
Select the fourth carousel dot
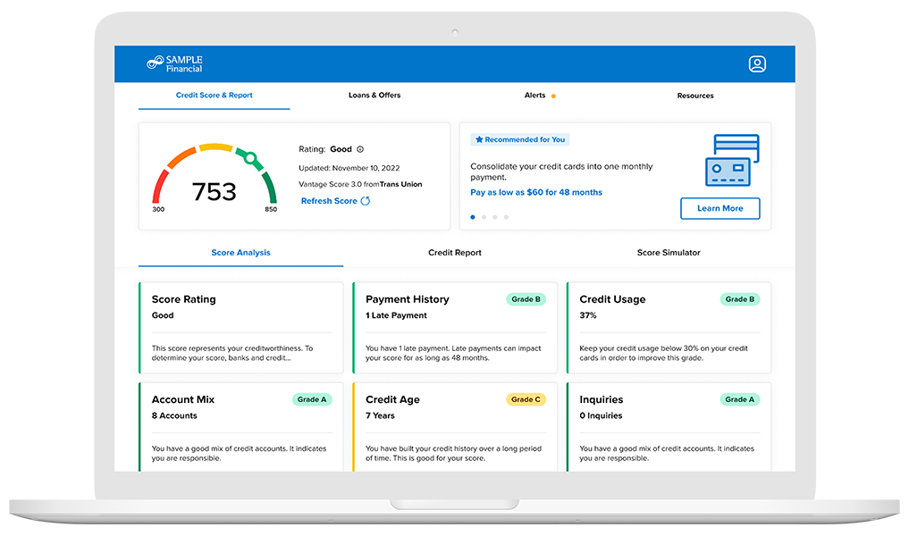506,217
